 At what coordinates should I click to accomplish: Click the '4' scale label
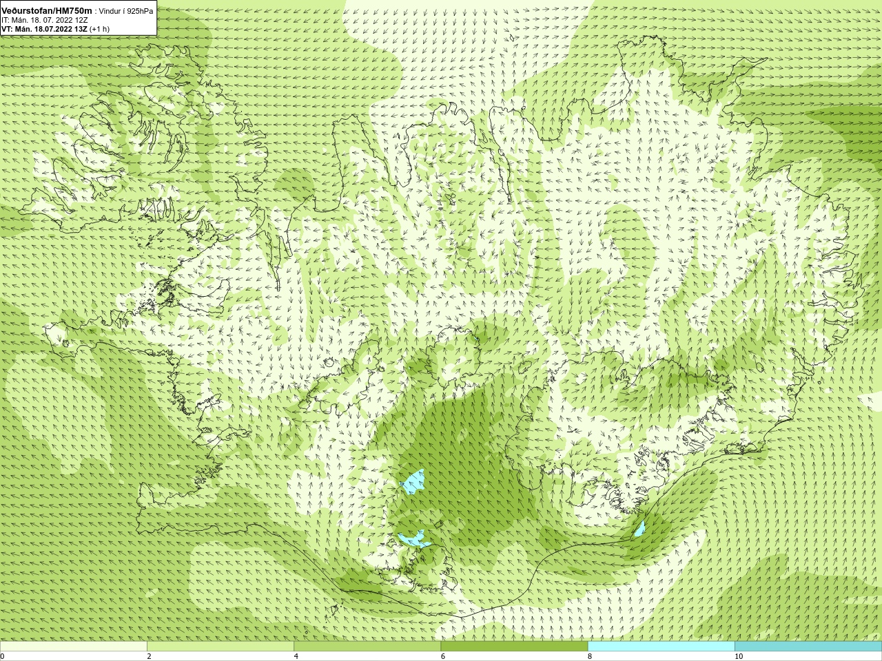[x=296, y=656]
